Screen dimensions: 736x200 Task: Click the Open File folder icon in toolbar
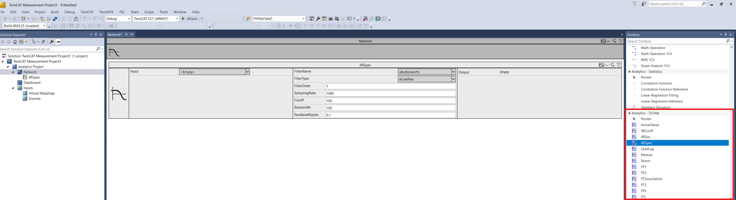pos(42,19)
